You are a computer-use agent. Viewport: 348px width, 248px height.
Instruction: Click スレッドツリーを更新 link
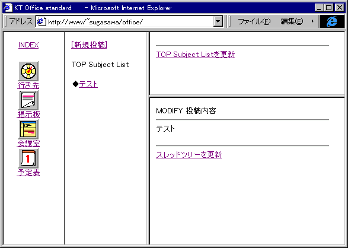[189, 155]
